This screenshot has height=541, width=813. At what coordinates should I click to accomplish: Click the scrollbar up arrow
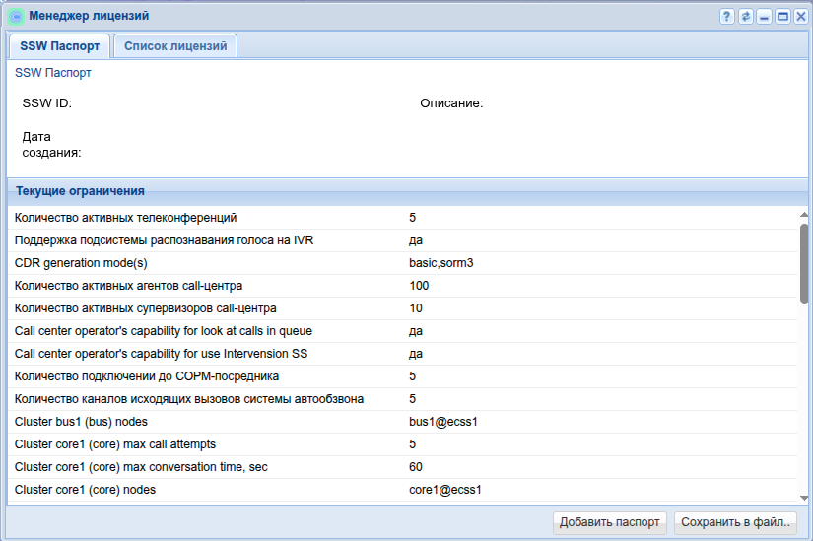tap(804, 214)
